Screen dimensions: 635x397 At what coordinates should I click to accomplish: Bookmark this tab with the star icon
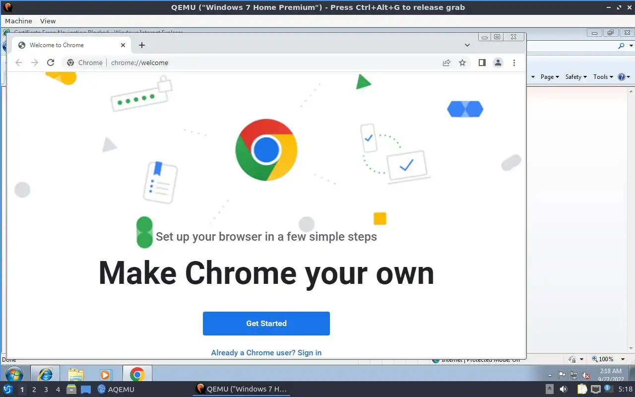462,63
